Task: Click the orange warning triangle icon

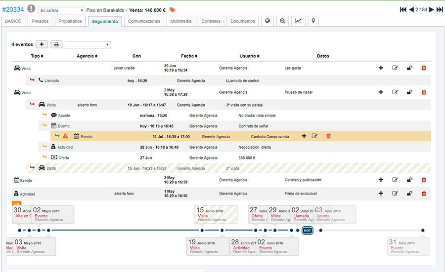Action: 65,136
